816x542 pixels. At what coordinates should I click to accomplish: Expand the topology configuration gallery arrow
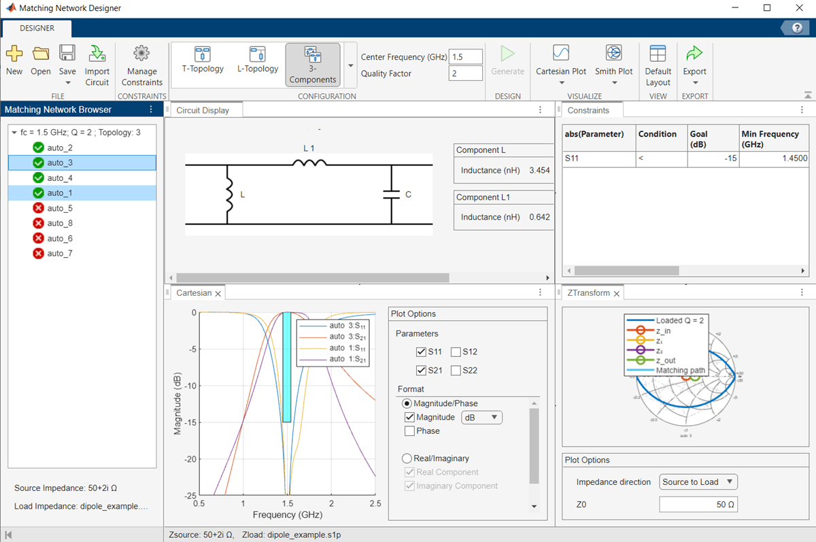click(x=351, y=65)
